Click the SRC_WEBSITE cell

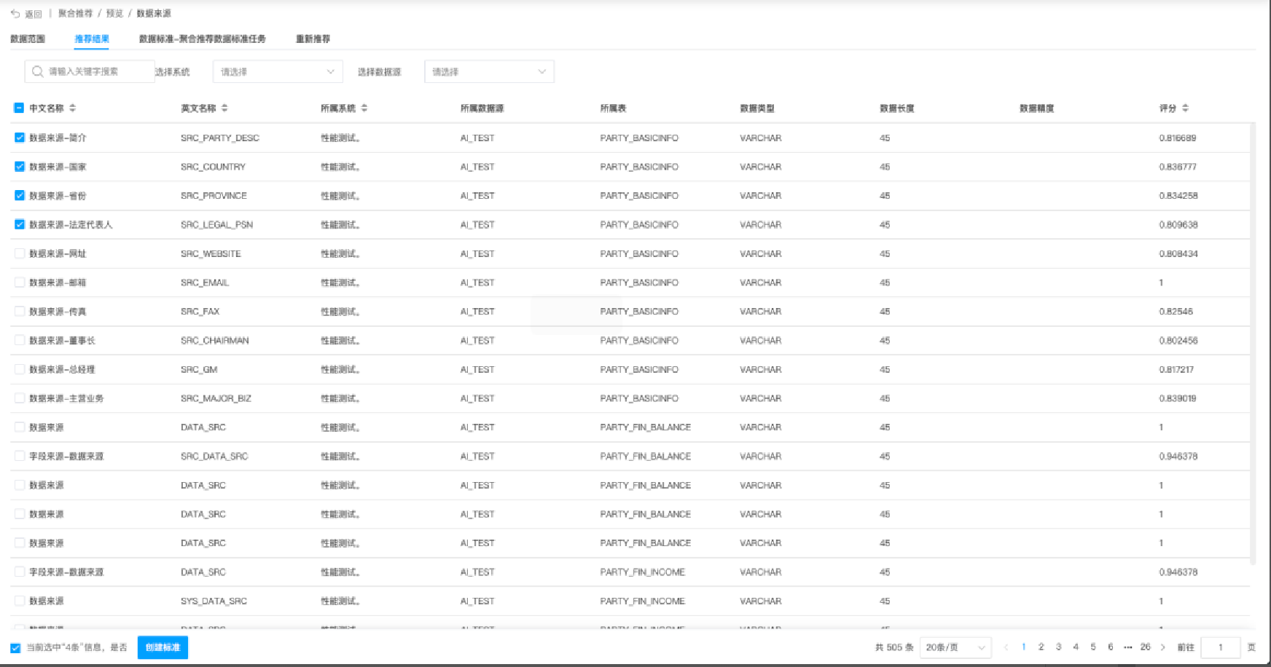click(211, 253)
